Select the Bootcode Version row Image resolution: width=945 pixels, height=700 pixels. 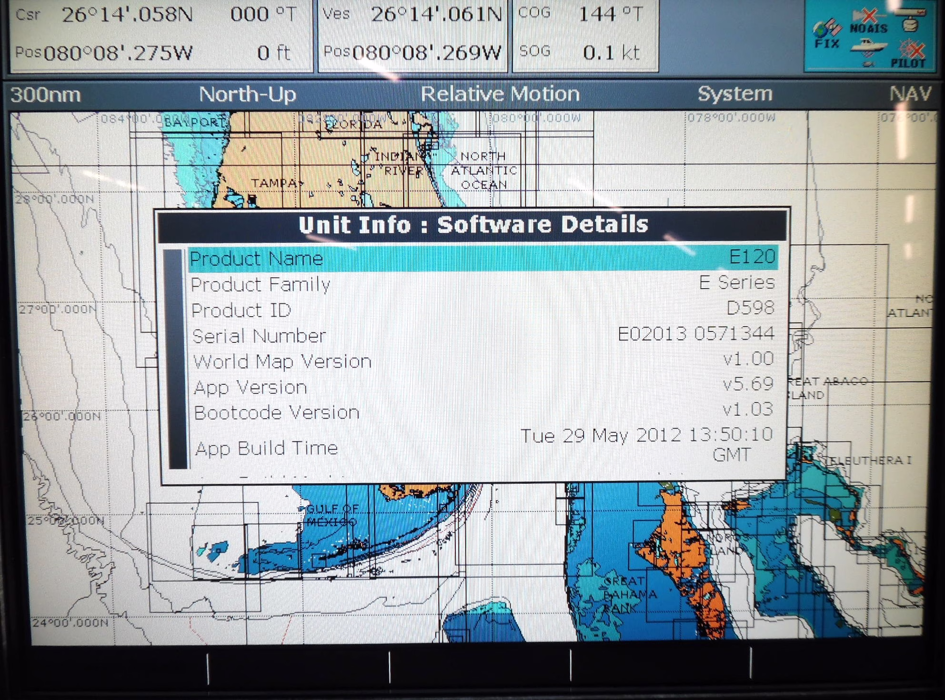tap(482, 412)
